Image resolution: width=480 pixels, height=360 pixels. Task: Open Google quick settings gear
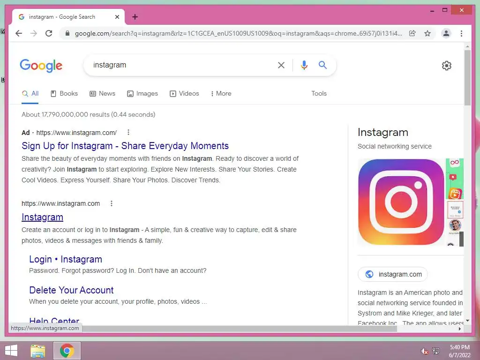(x=447, y=66)
